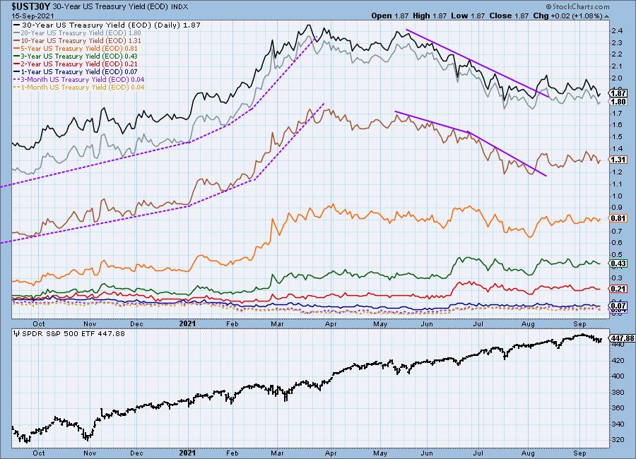Click the 1.31 last-value tag on right axis
Screen dimensions: 636x459
(618, 160)
